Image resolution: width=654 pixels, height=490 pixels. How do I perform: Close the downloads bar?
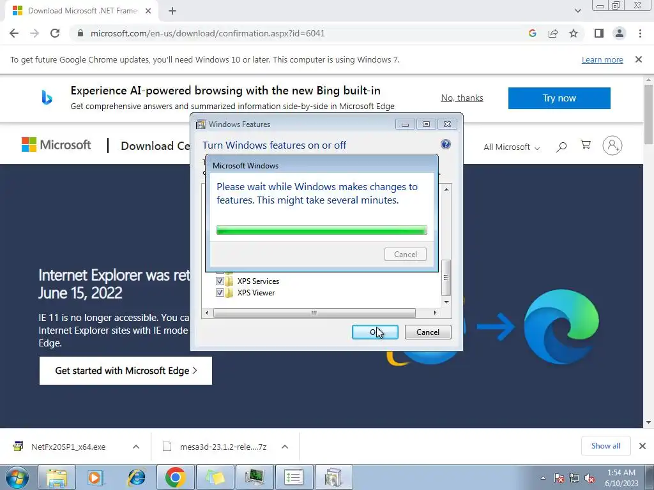(643, 446)
